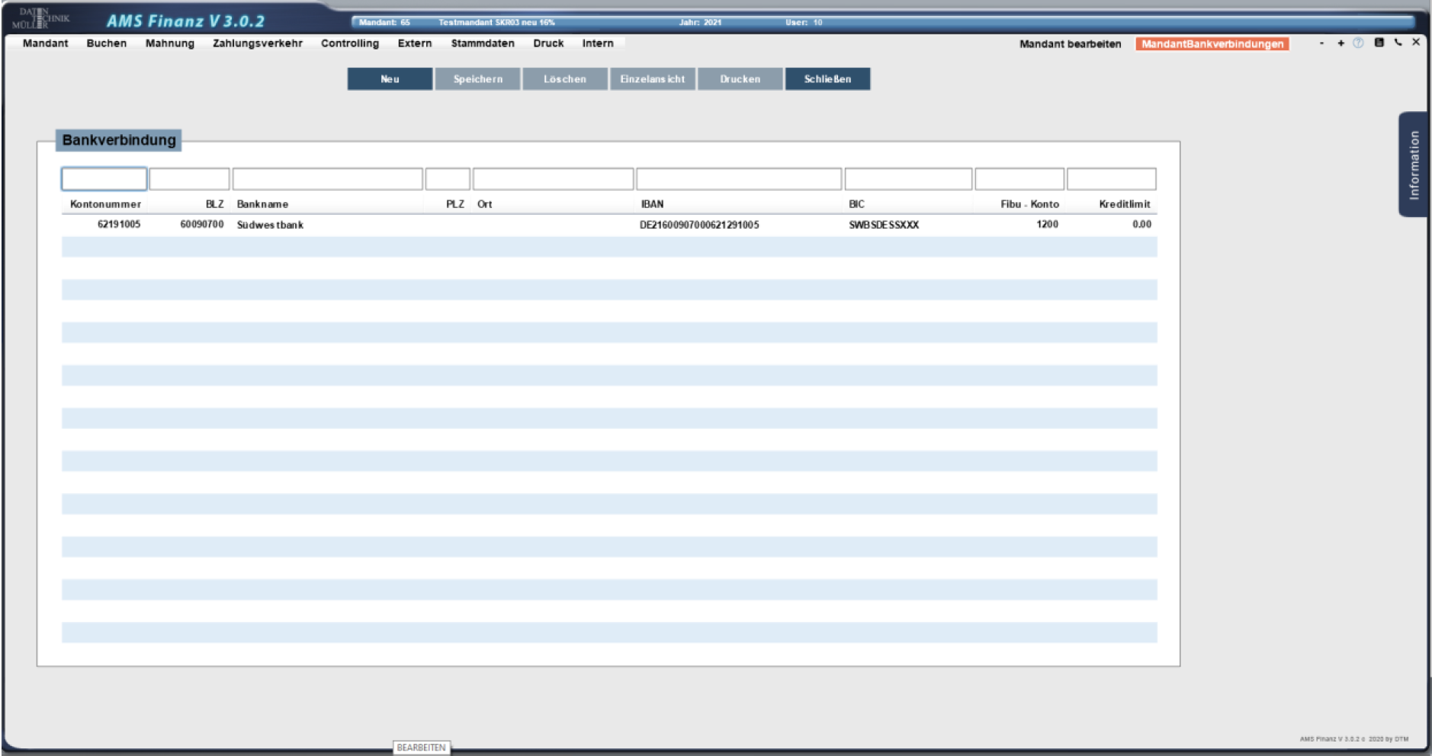
Task: Click the Einzelansicht button
Action: click(652, 79)
